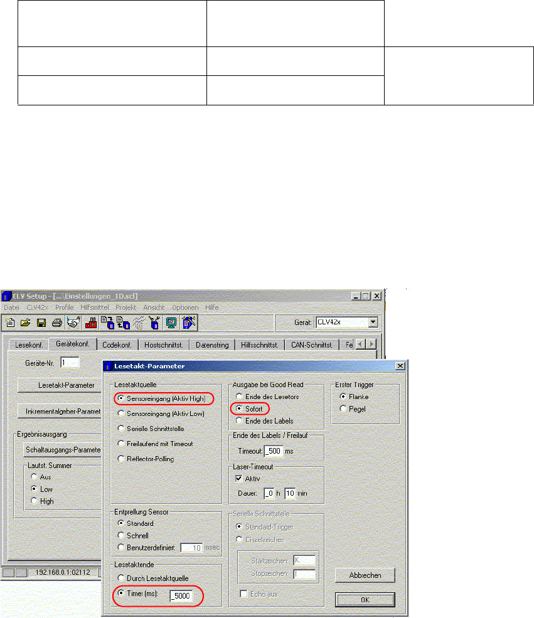Select Ende des Labels radio button
The height and width of the screenshot is (618, 534).
click(239, 420)
